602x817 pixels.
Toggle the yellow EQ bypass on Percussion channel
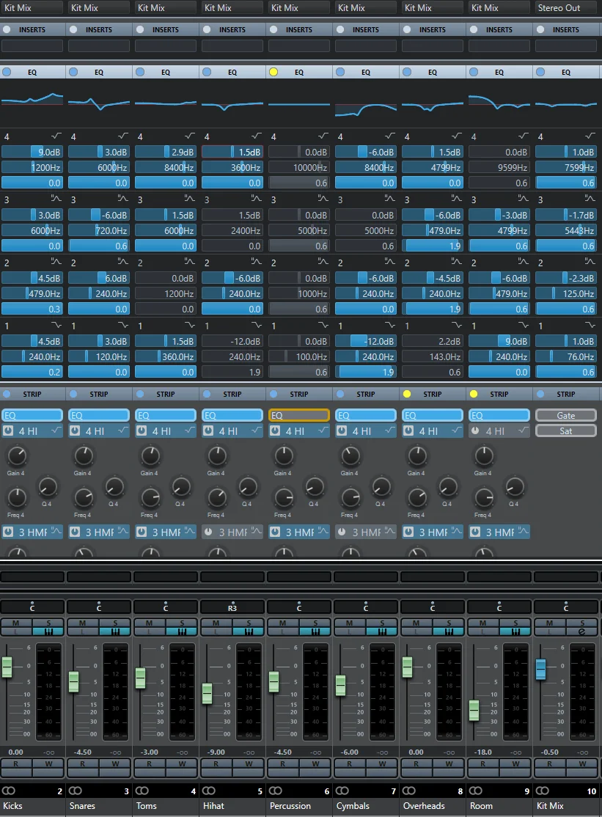pos(274,72)
